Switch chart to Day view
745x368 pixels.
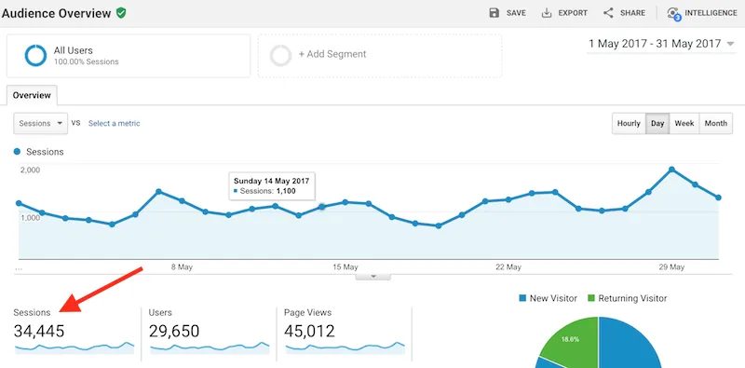coord(657,123)
